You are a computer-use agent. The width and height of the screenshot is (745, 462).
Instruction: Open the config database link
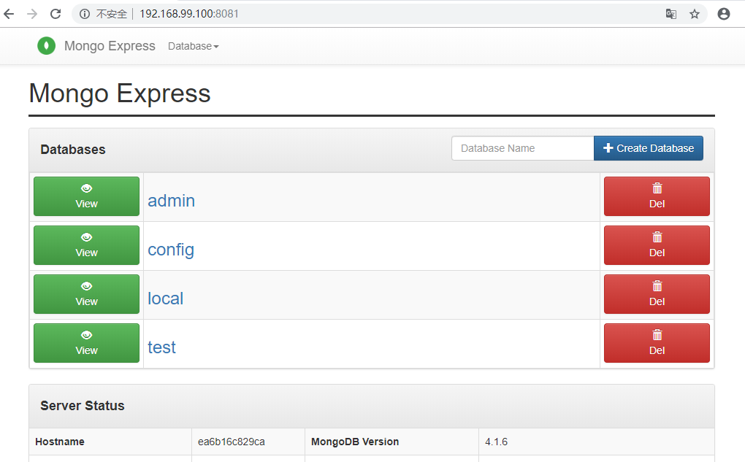point(171,250)
